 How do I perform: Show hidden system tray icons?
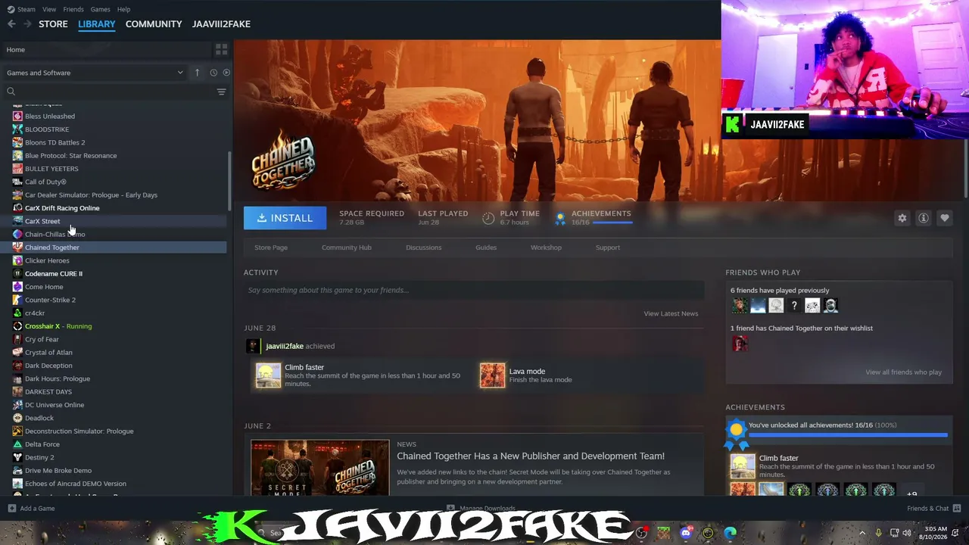coord(862,533)
